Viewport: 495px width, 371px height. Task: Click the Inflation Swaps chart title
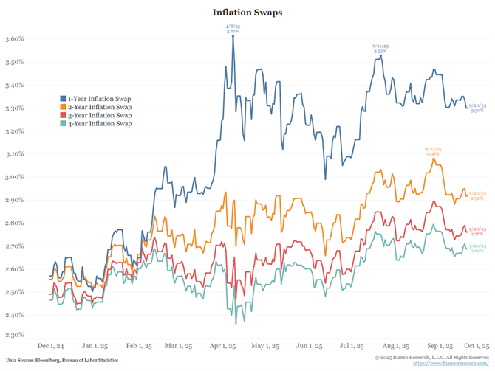[x=247, y=13]
